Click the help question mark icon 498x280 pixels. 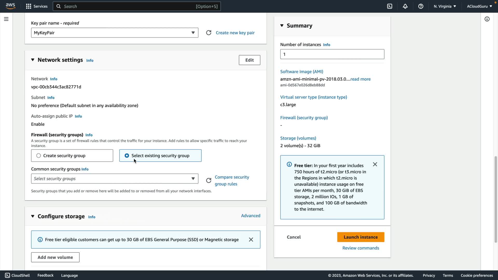(421, 6)
